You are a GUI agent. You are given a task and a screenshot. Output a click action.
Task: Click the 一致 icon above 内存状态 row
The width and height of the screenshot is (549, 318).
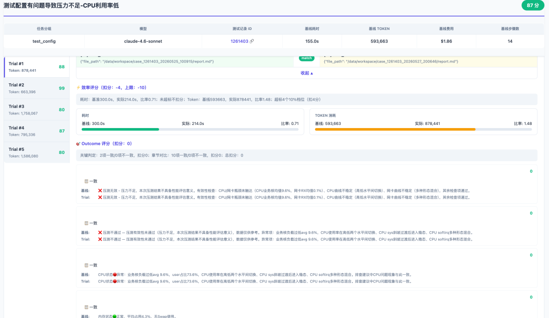86,307
